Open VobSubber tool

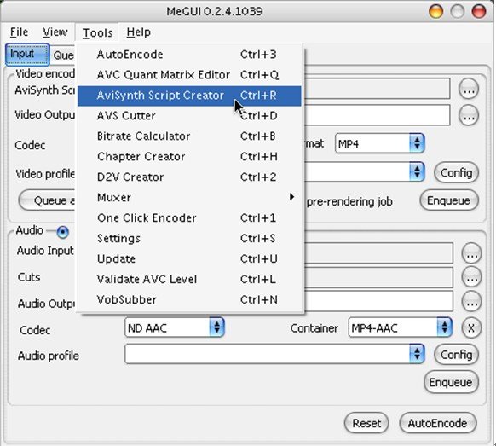coord(189,300)
